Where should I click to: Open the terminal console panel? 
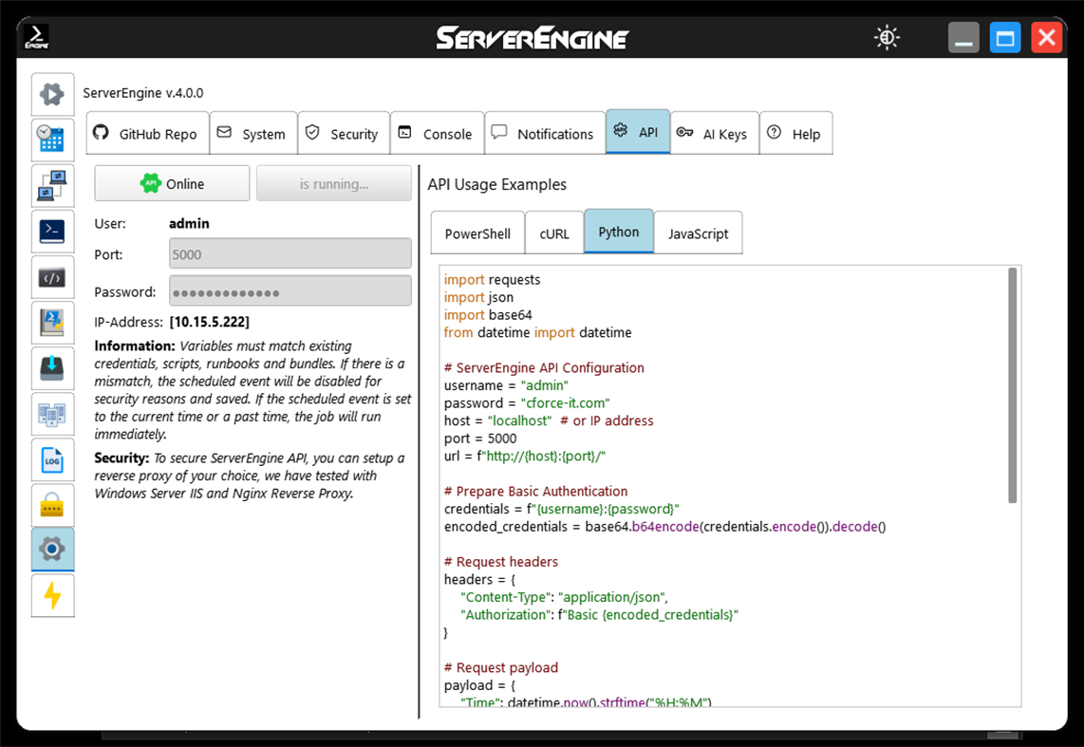(52, 231)
